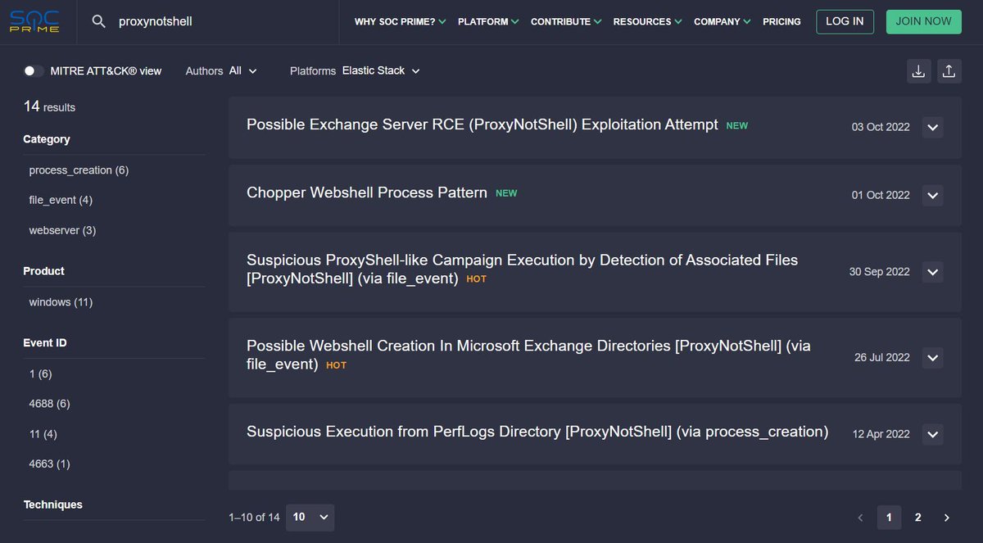Click the Event ID filter heading

(x=45, y=343)
